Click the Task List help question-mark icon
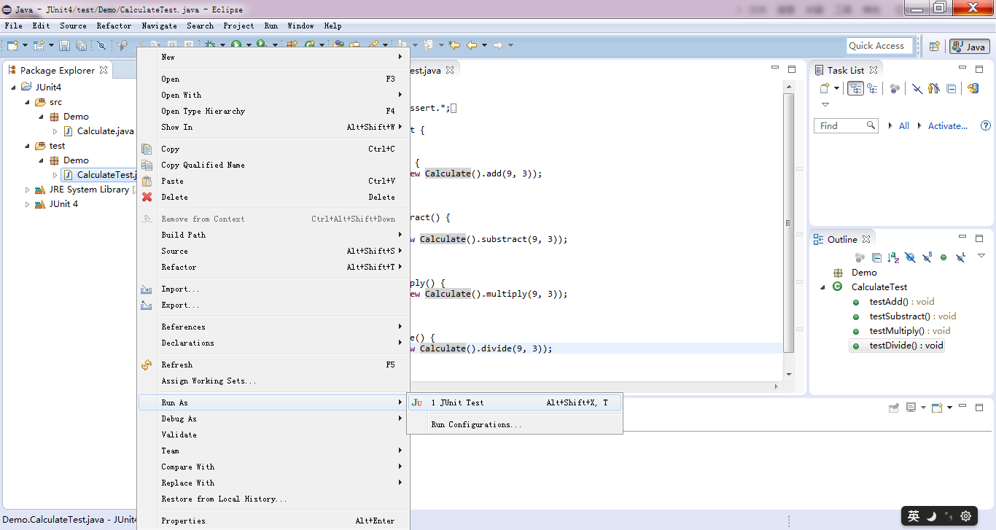This screenshot has height=530, width=996. point(986,125)
